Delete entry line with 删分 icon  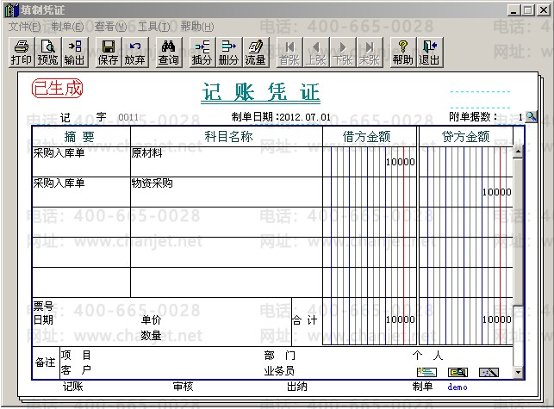228,53
